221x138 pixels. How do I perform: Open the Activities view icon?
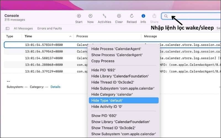[104, 16]
